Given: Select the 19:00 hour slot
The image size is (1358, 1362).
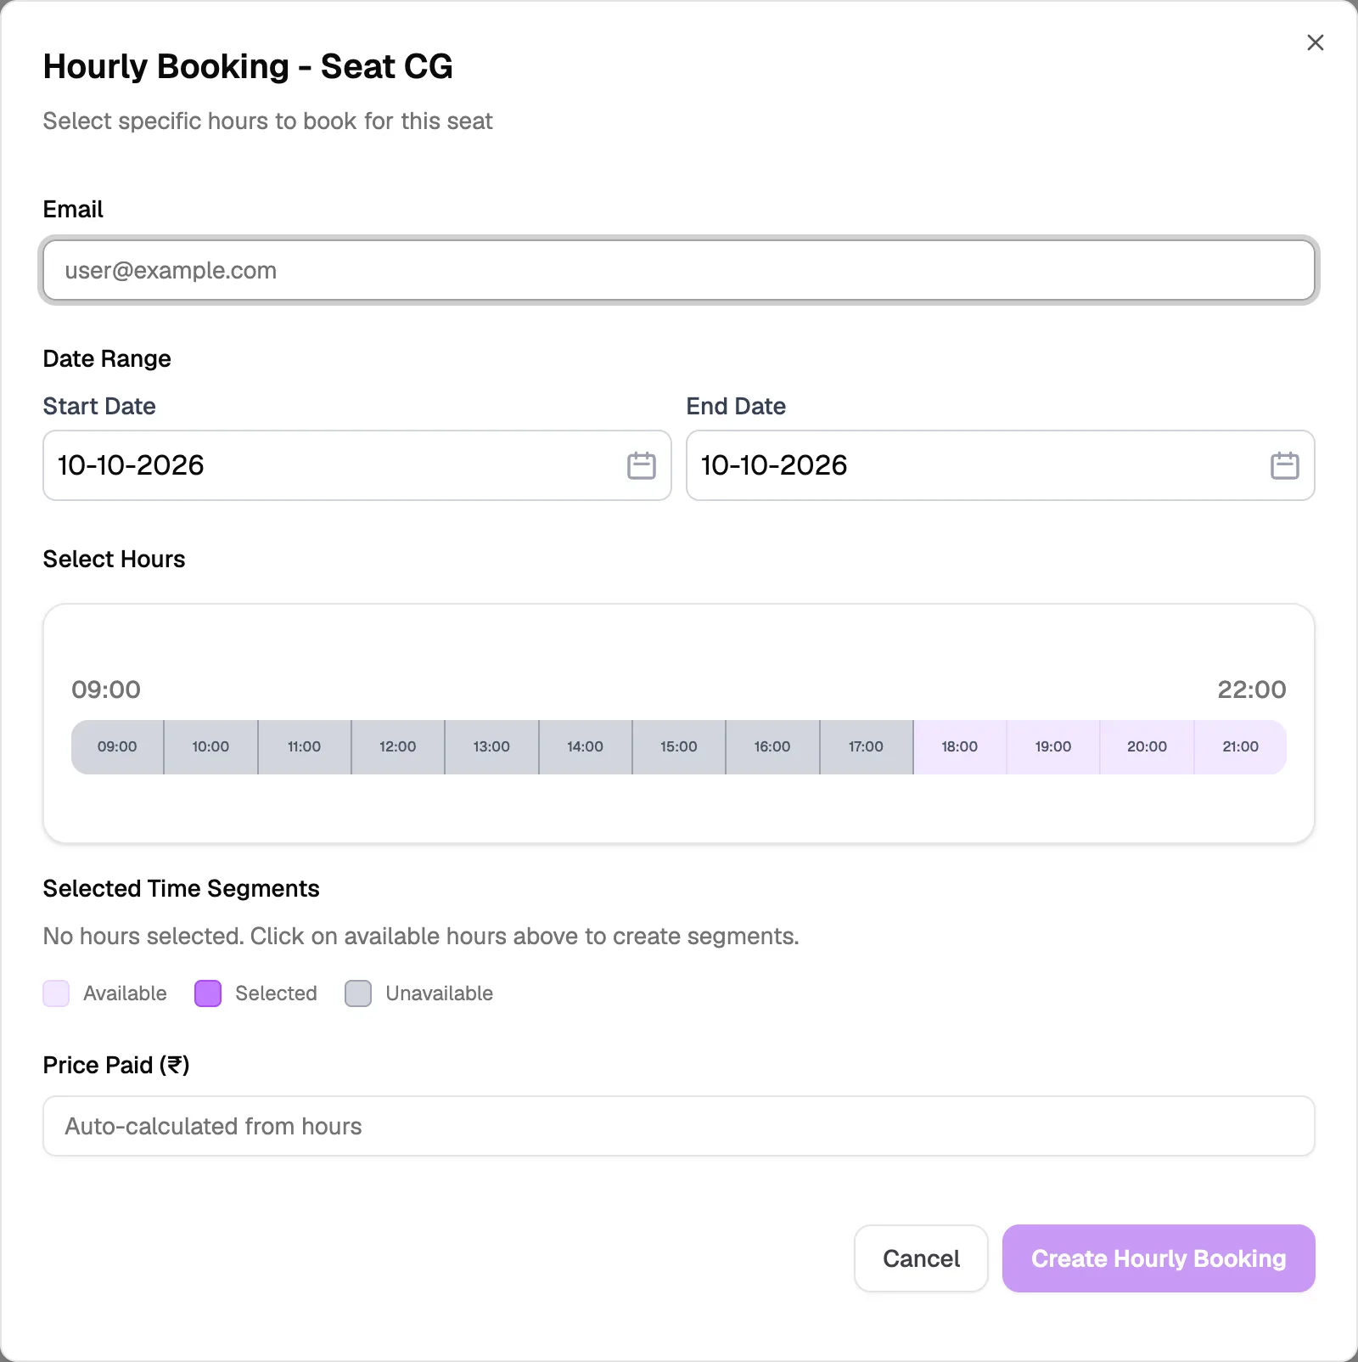Looking at the screenshot, I should pyautogui.click(x=1053, y=747).
